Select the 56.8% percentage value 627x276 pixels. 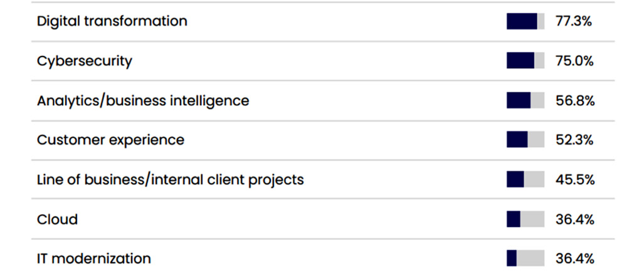tap(575, 101)
